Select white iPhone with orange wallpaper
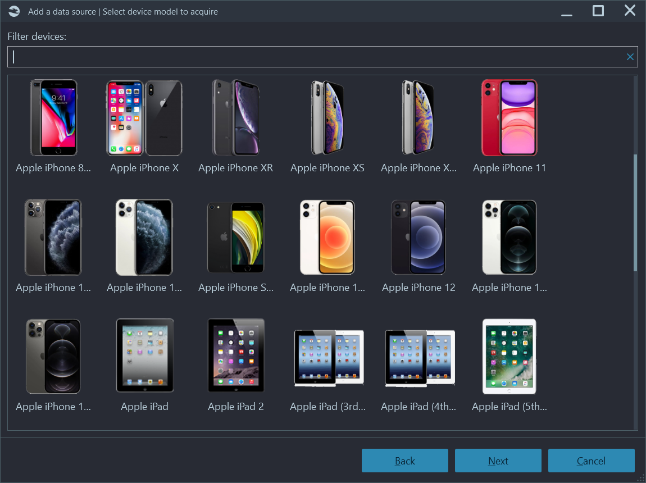 [327, 246]
